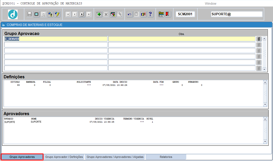Click DIVISAO value 99 in Definições
This screenshot has height=161, width=273.
point(18,85)
